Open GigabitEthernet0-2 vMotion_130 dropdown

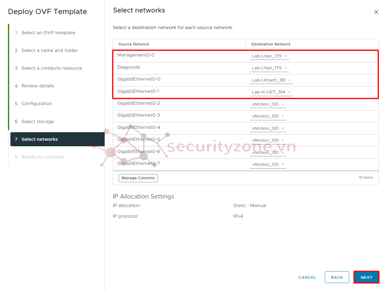click(x=268, y=104)
